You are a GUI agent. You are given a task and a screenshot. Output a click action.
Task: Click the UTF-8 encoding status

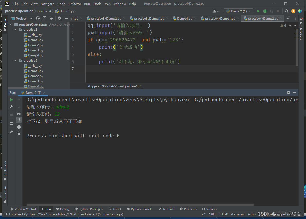pyautogui.click(x=224, y=214)
